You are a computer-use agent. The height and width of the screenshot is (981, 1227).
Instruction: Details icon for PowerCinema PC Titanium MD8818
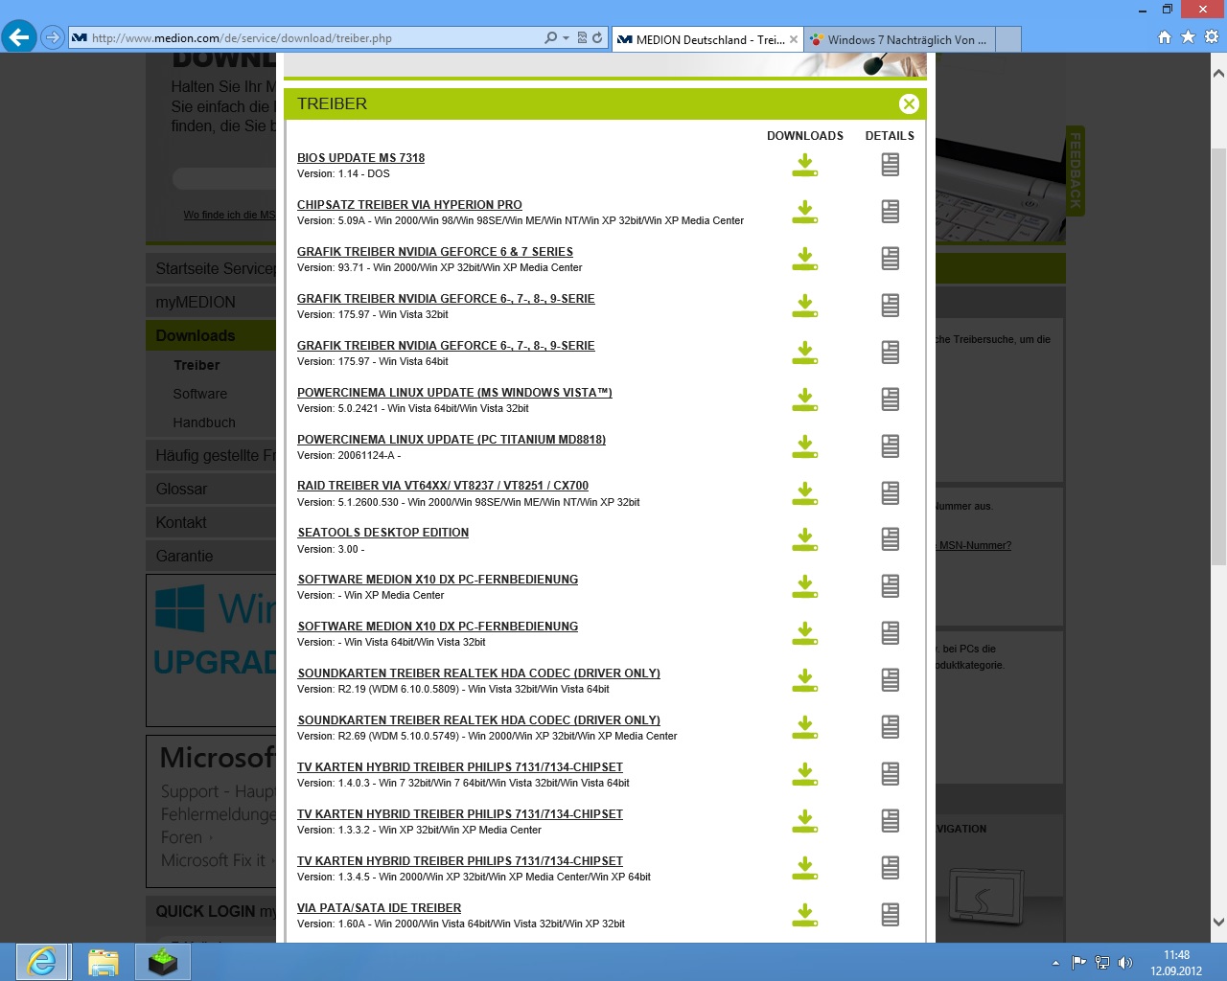891,446
